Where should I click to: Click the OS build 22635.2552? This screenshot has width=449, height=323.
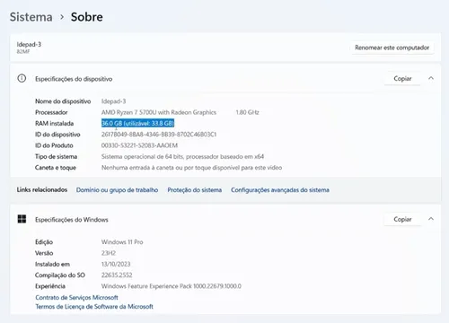[117, 275]
